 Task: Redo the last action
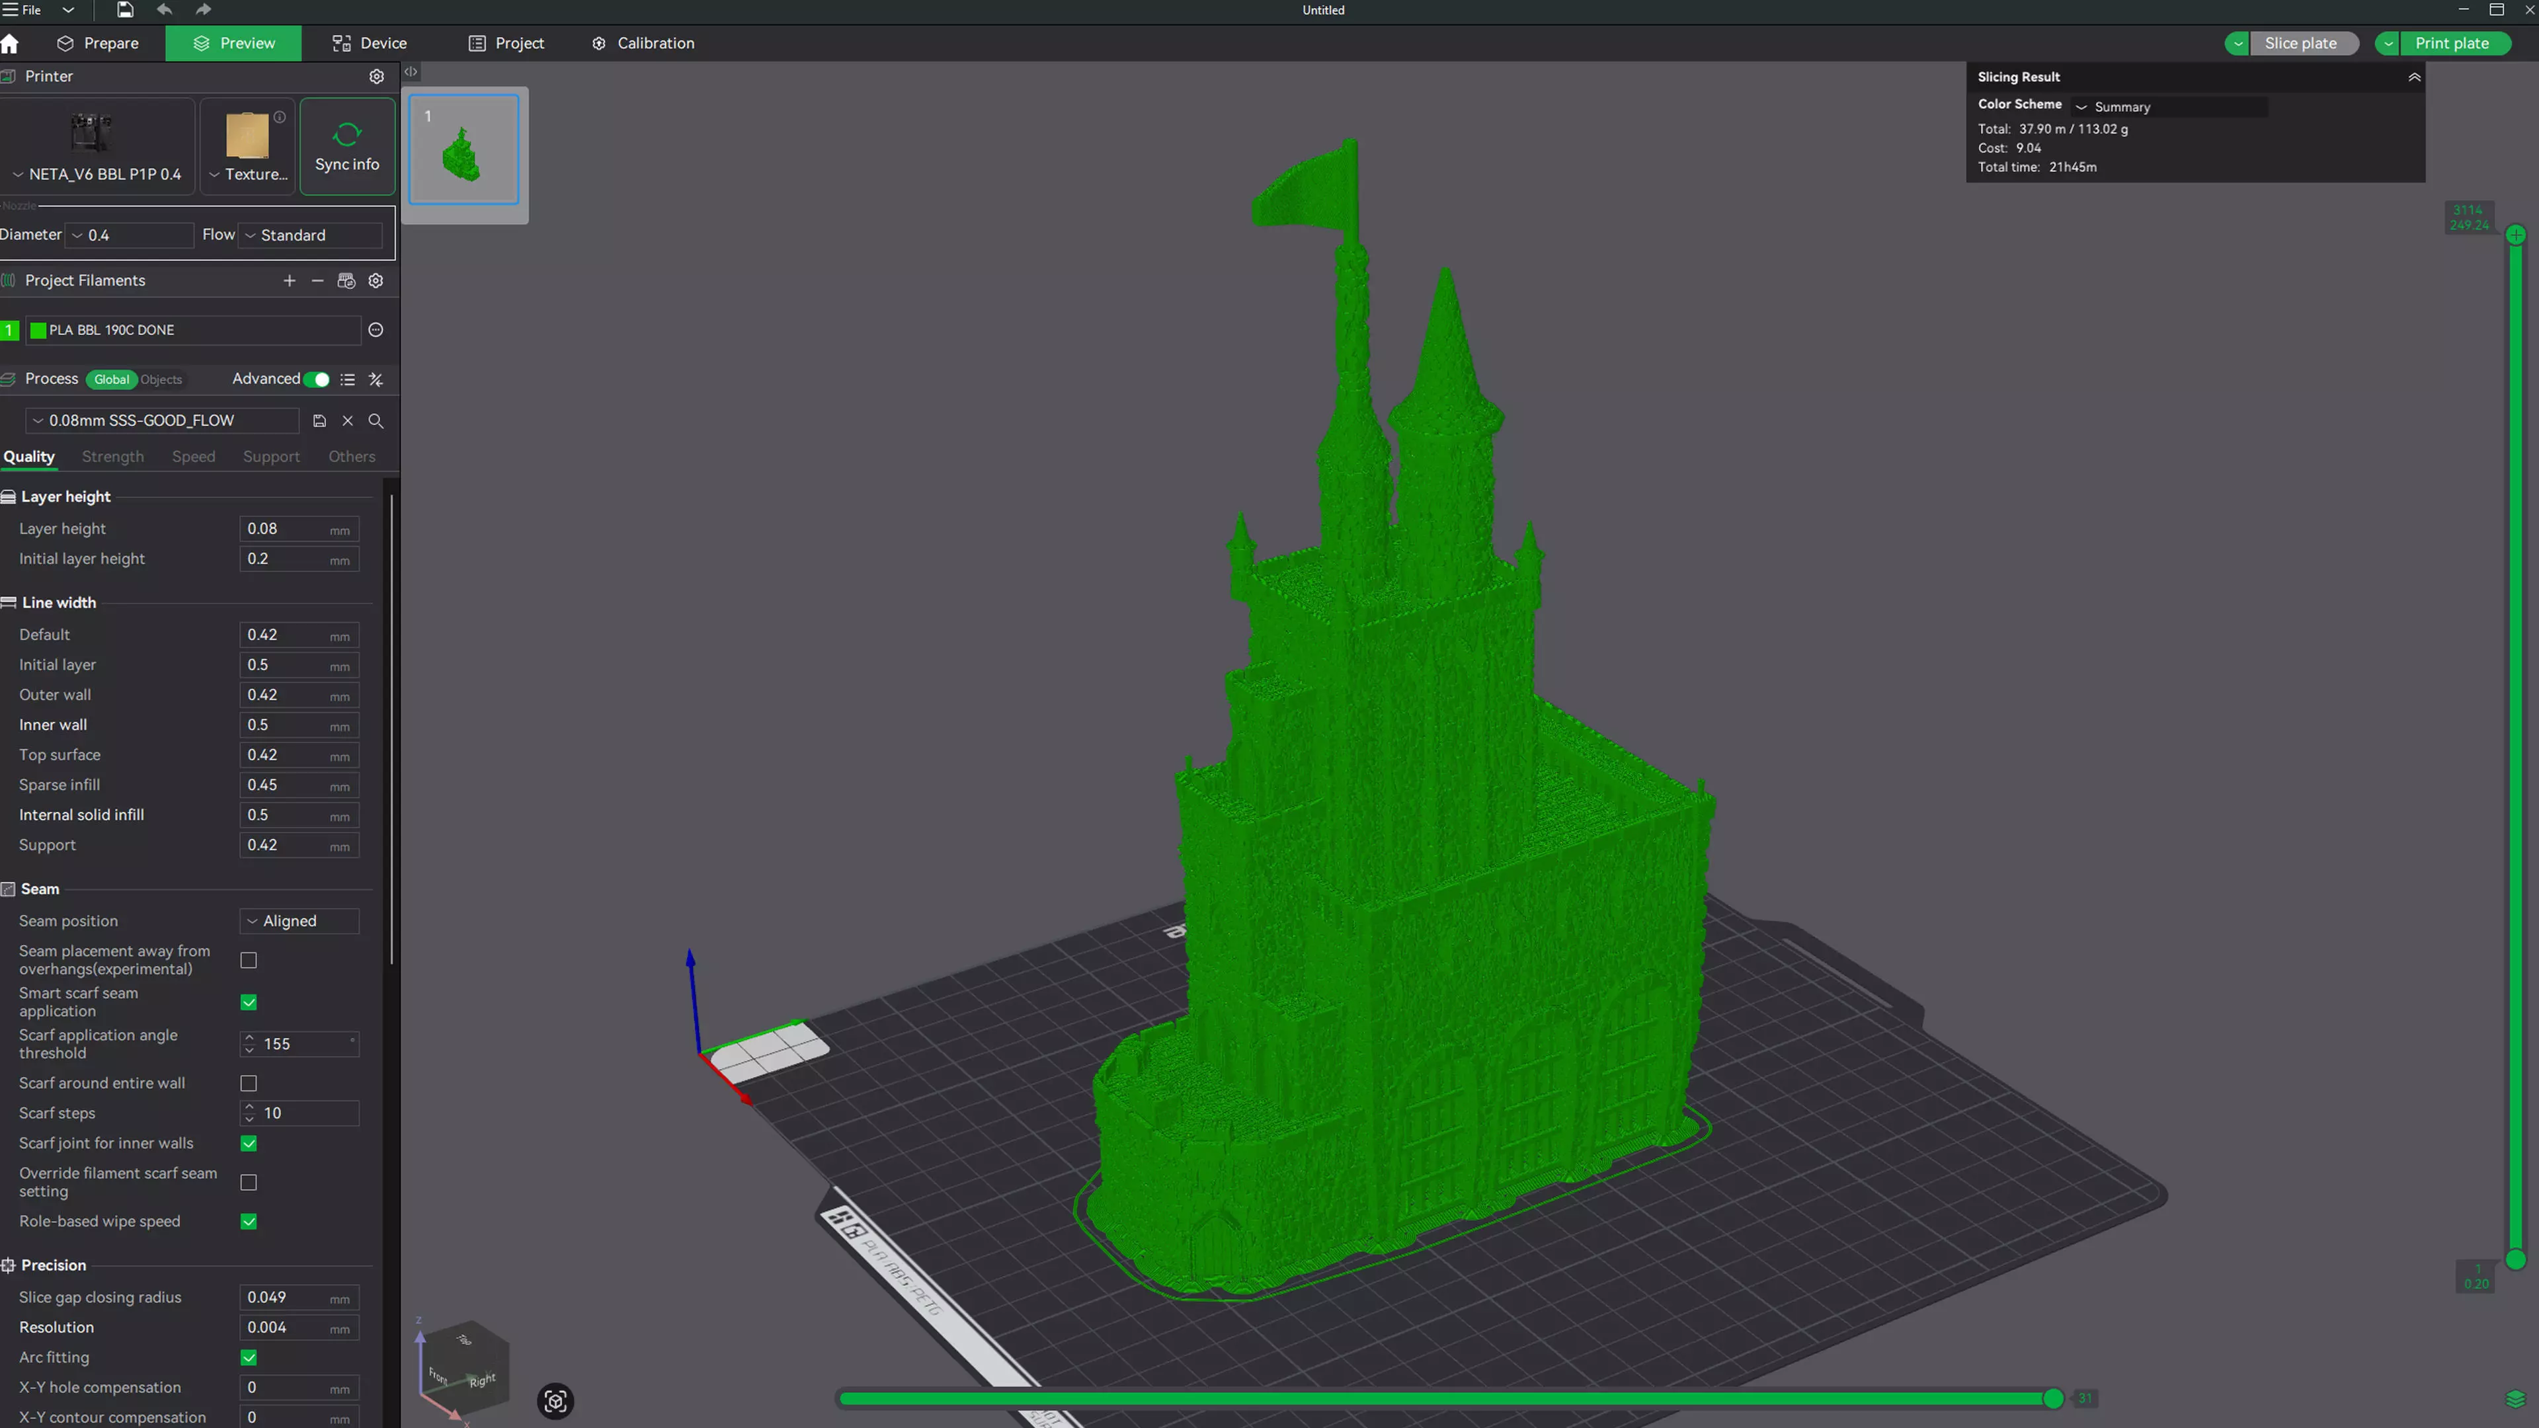click(x=203, y=10)
